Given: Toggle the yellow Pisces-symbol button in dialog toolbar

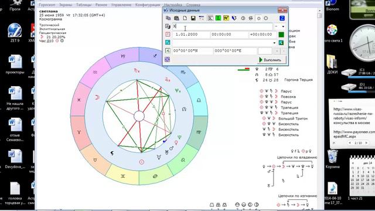Looking at the screenshot, I should tap(226, 18).
